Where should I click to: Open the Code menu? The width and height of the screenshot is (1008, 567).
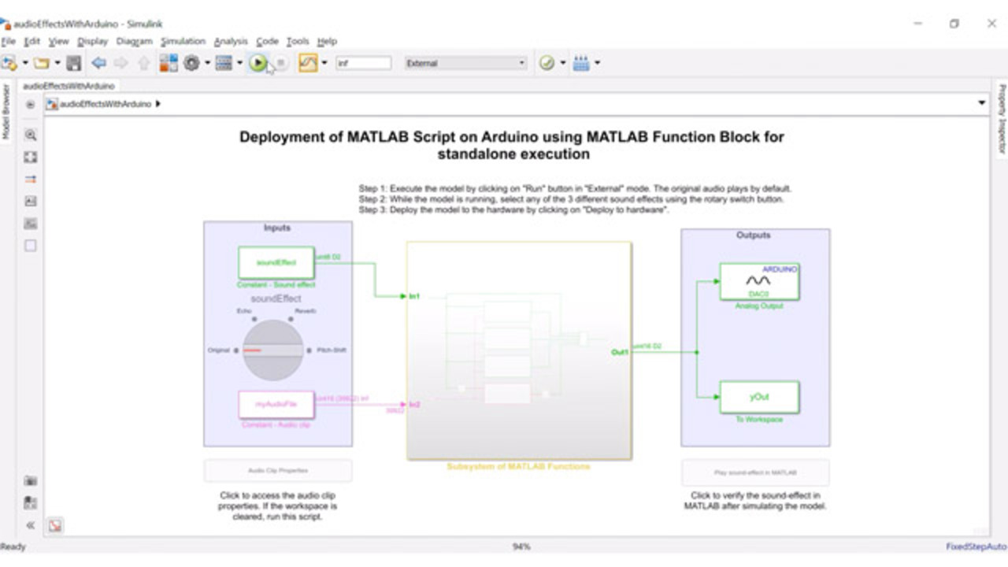tap(267, 41)
